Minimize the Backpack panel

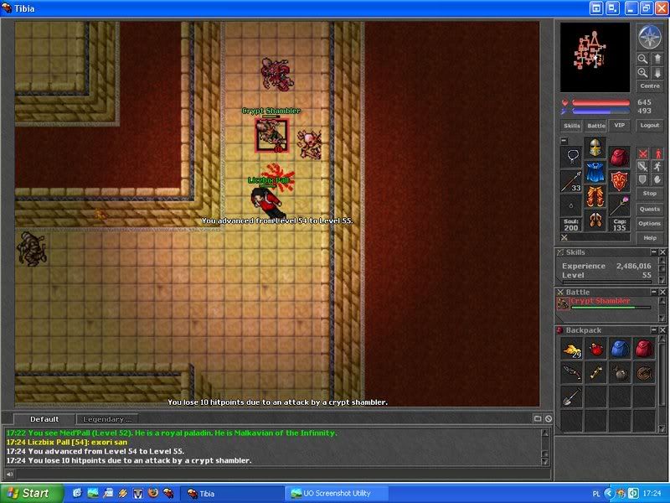tap(654, 330)
